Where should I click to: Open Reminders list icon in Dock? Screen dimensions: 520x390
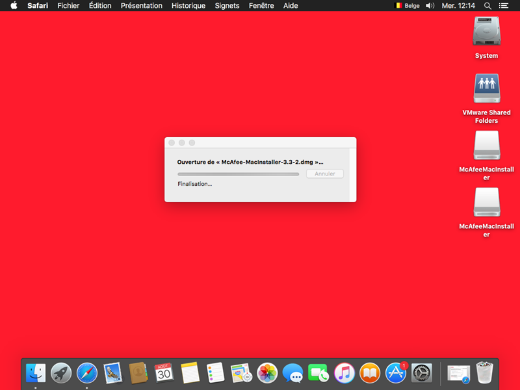click(215, 372)
